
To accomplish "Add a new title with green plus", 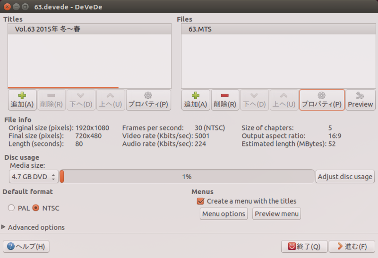I will tap(22, 100).
